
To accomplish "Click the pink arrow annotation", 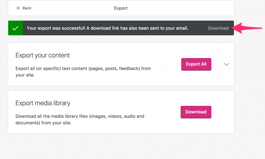I will (247, 28).
